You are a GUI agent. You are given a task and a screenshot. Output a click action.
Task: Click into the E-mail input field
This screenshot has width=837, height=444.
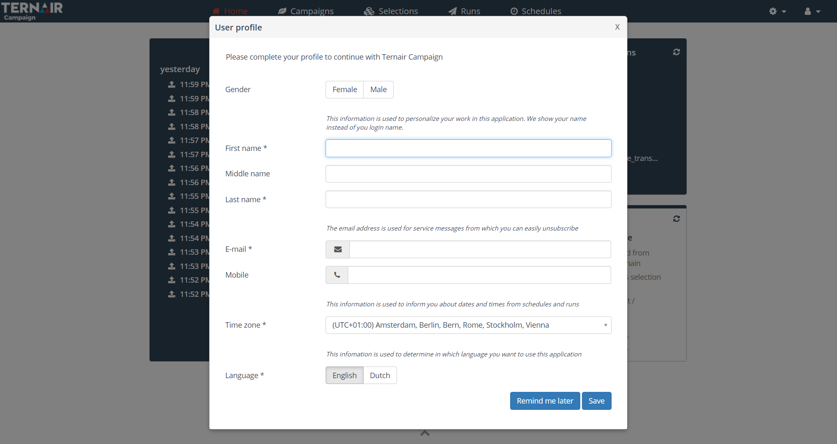point(480,249)
